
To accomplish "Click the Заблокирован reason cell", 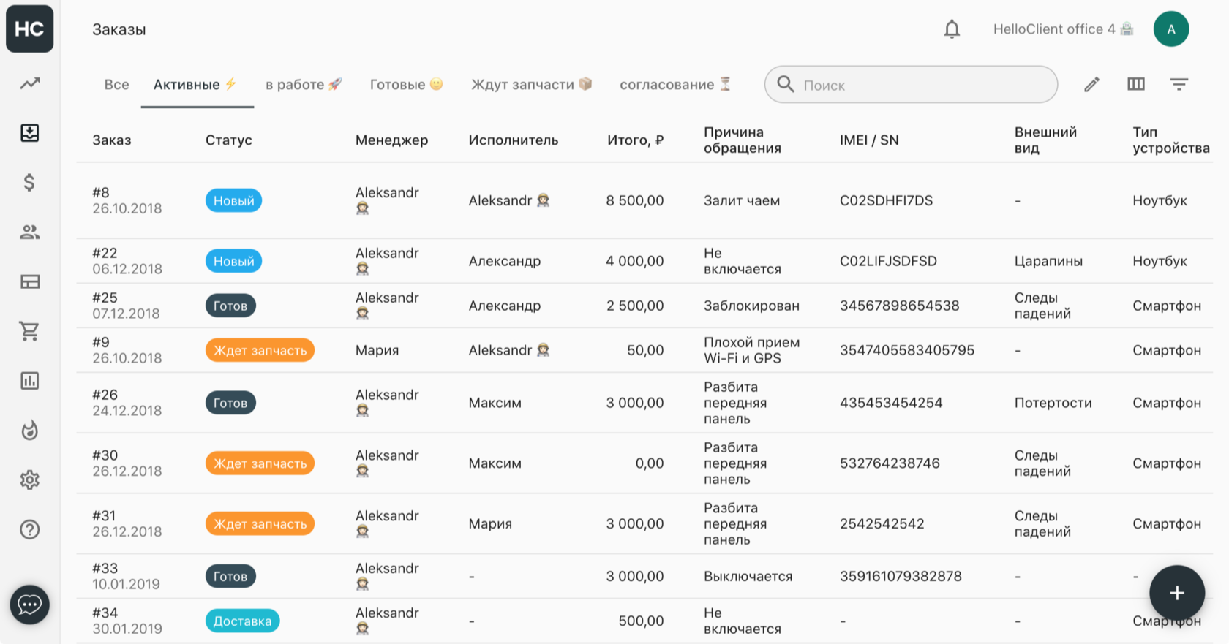I will (x=751, y=306).
